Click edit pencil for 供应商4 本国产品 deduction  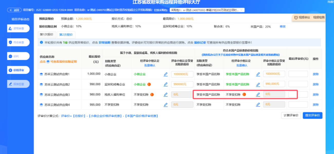pyautogui.click(x=258, y=105)
